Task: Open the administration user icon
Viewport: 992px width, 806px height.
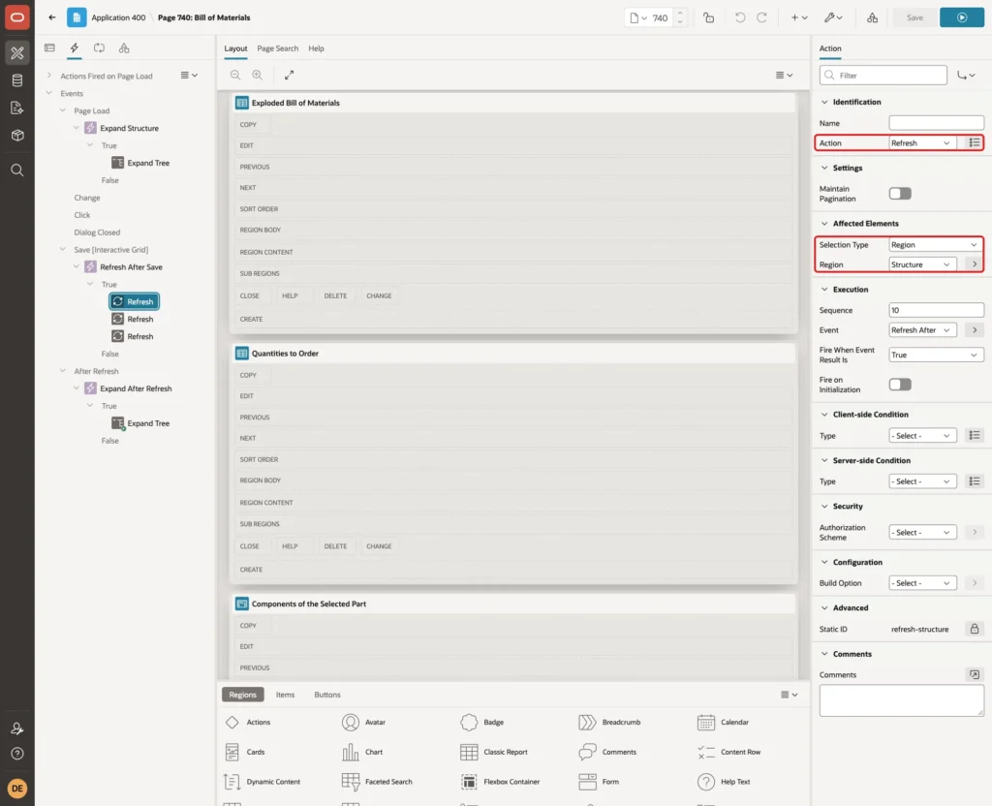Action: (x=17, y=728)
